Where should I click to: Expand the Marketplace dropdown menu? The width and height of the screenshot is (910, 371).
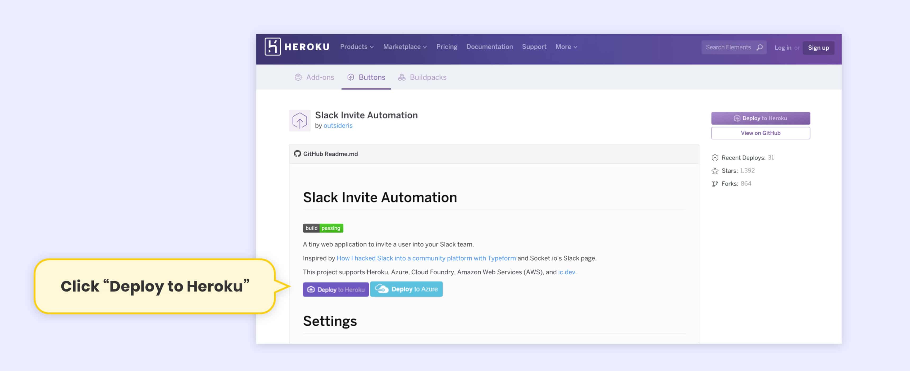pyautogui.click(x=405, y=46)
